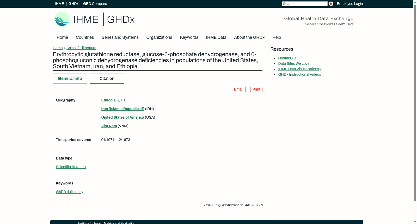Open Data Sites We Love link

pos(294,63)
